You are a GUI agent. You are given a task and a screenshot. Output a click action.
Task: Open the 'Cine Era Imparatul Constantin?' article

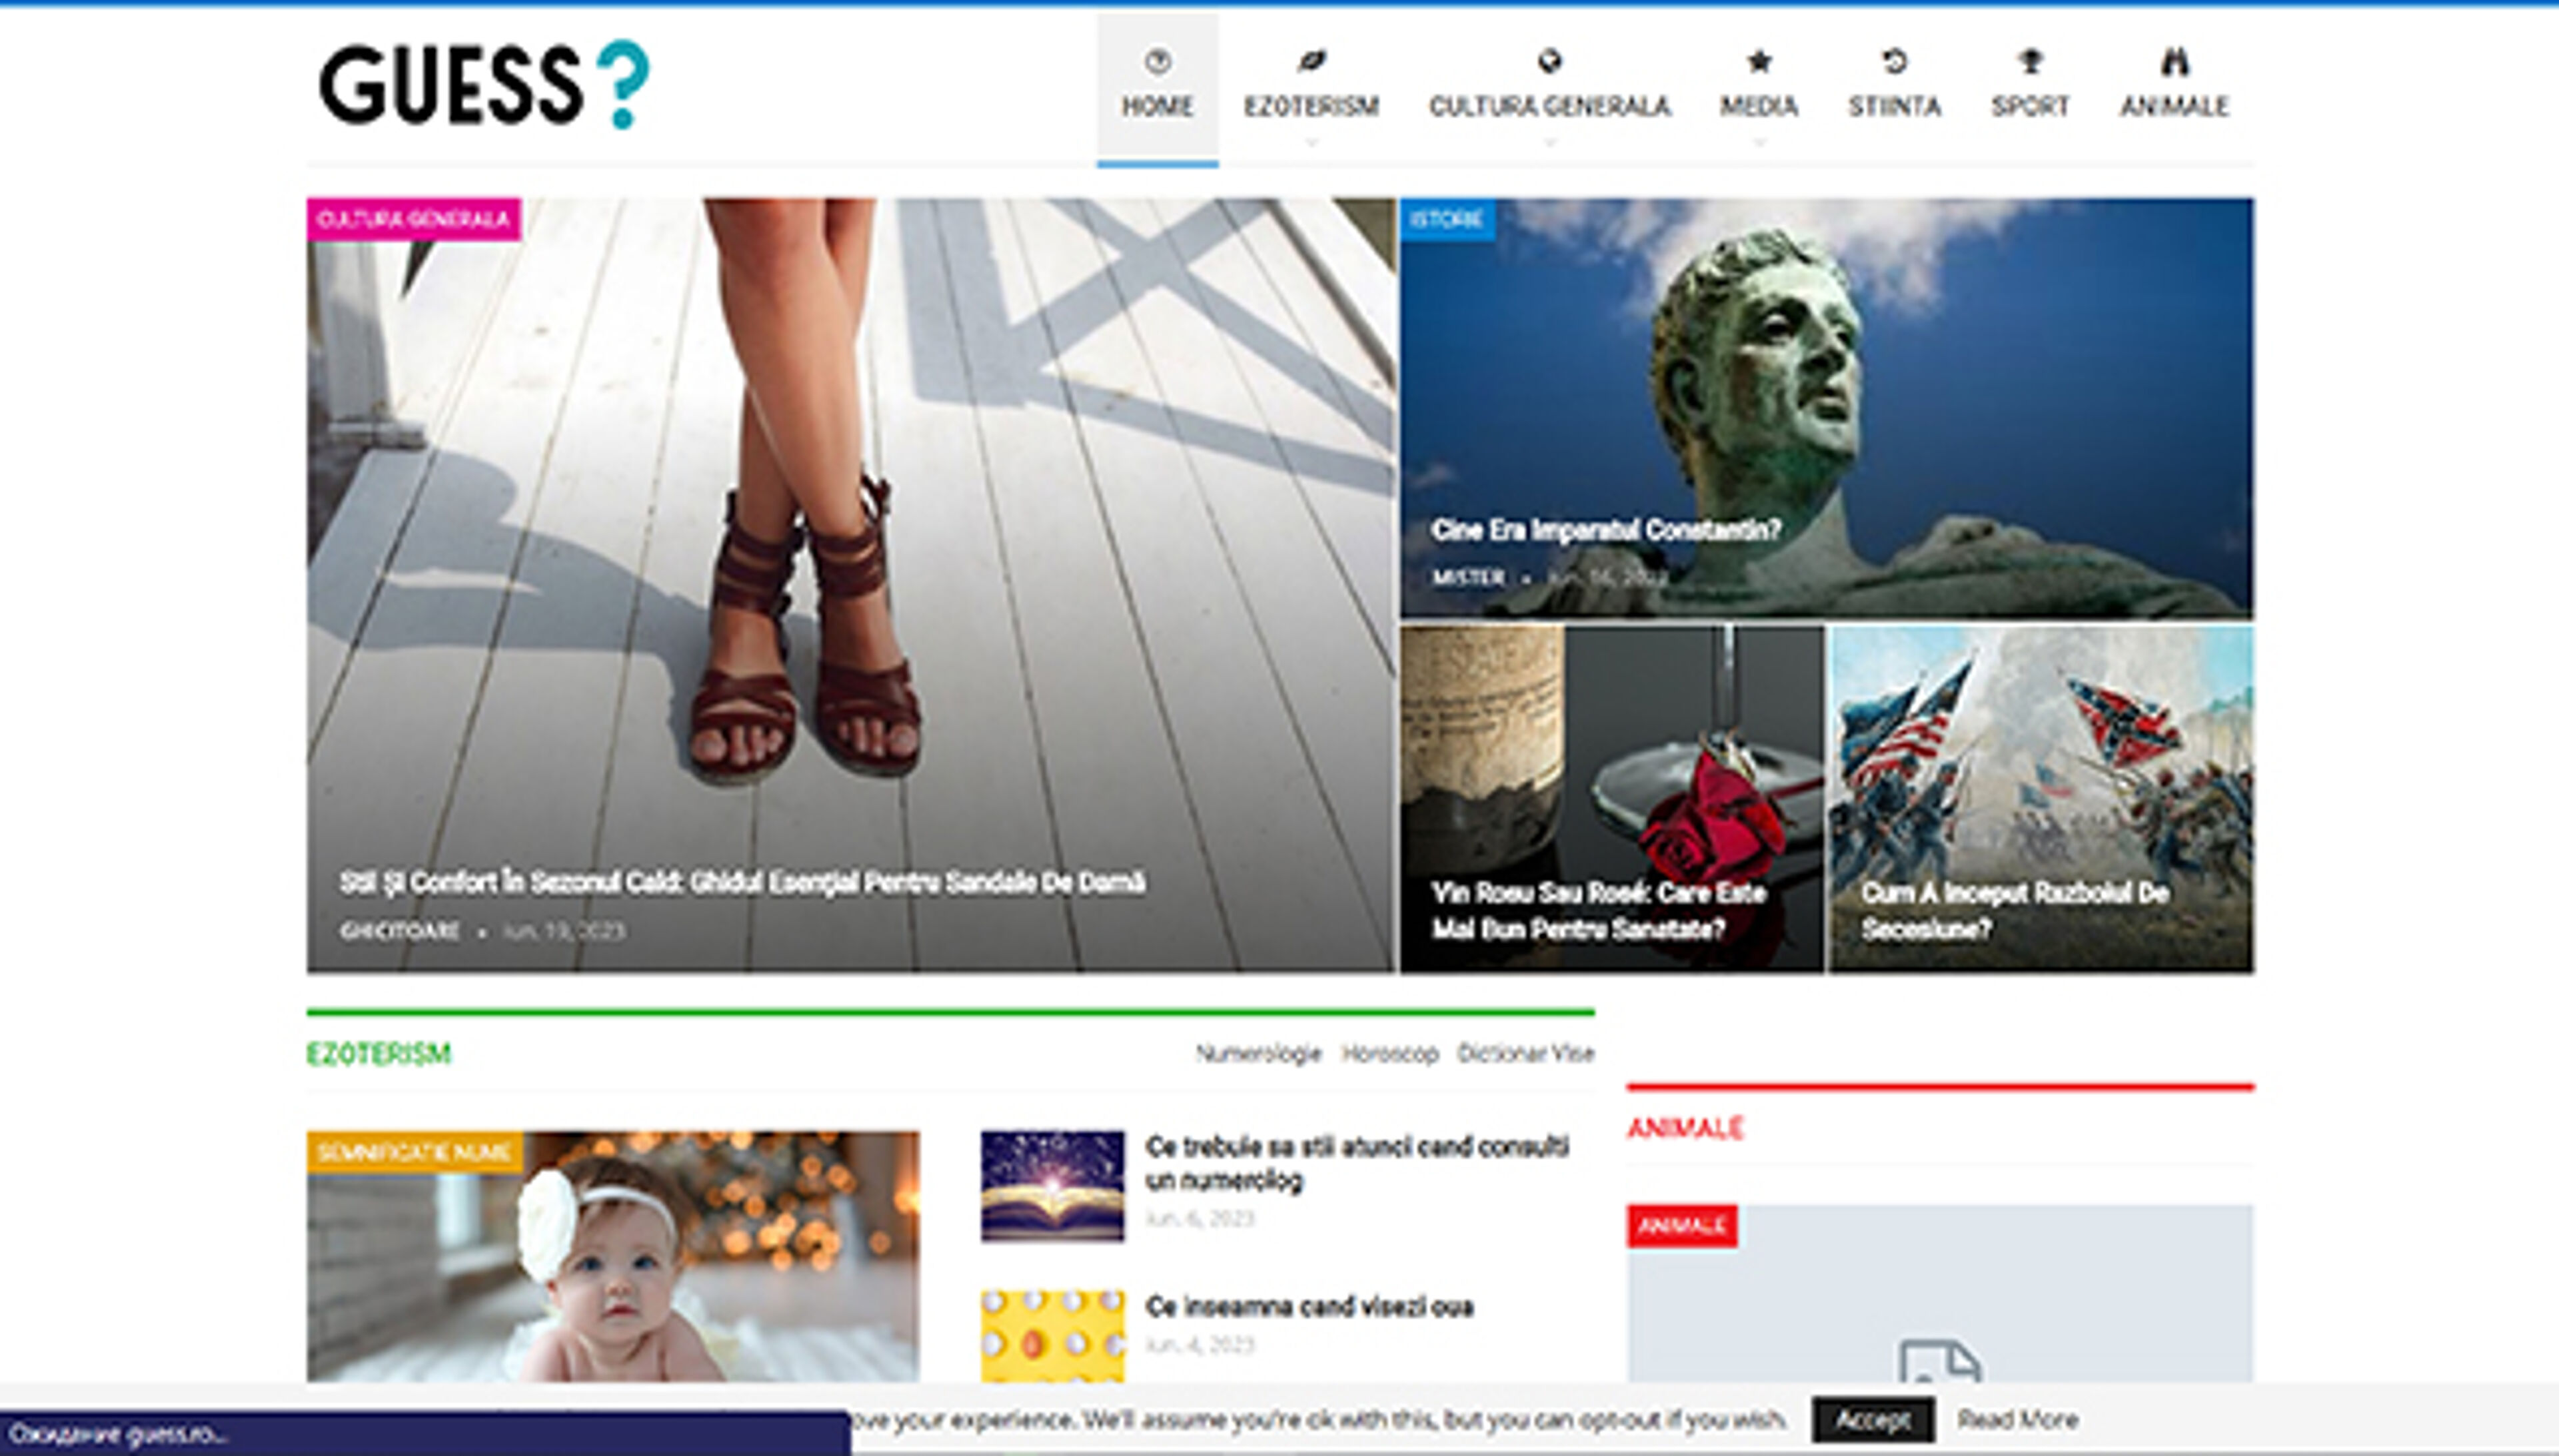coord(1605,530)
